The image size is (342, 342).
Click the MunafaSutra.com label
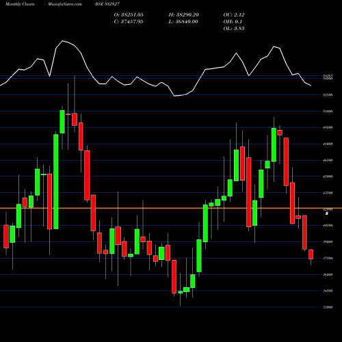tap(65, 4)
